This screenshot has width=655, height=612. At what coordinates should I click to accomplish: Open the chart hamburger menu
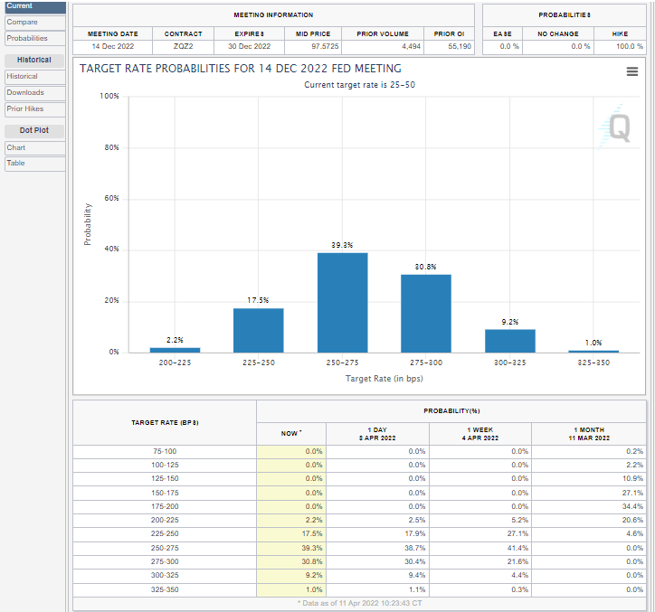click(x=632, y=72)
